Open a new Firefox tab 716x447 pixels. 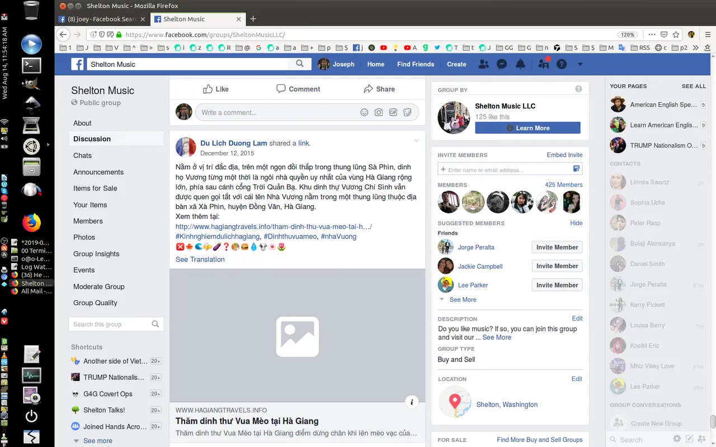point(253,19)
